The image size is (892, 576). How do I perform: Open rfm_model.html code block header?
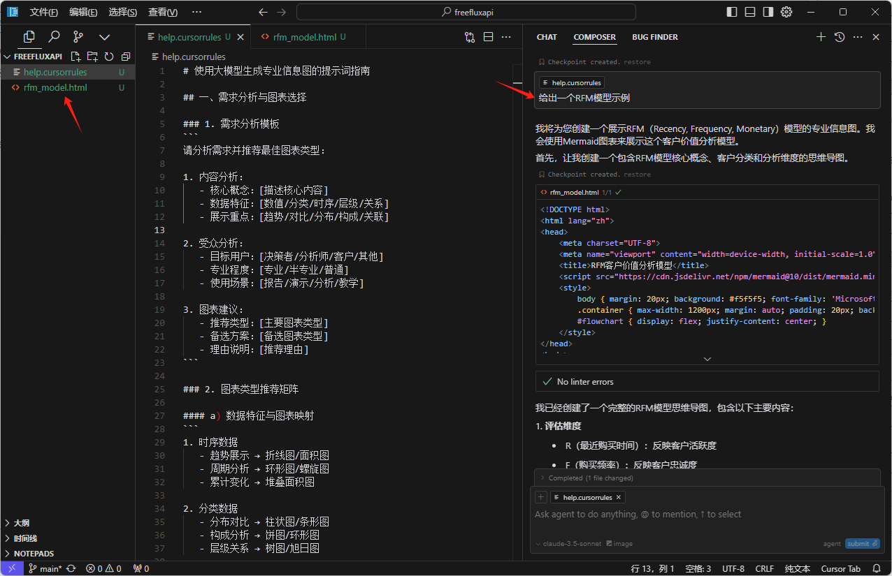707,192
